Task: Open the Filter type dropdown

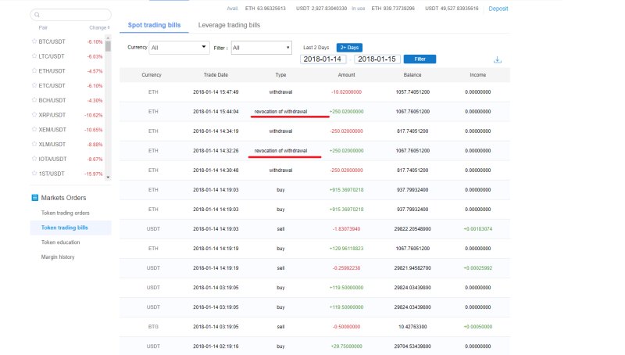Action: pos(261,48)
